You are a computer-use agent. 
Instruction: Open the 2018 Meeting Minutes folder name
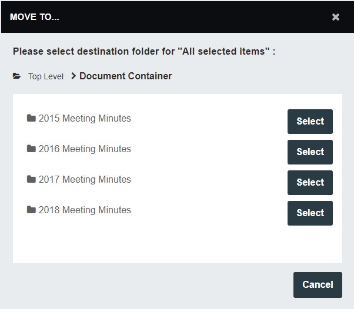[x=85, y=210]
